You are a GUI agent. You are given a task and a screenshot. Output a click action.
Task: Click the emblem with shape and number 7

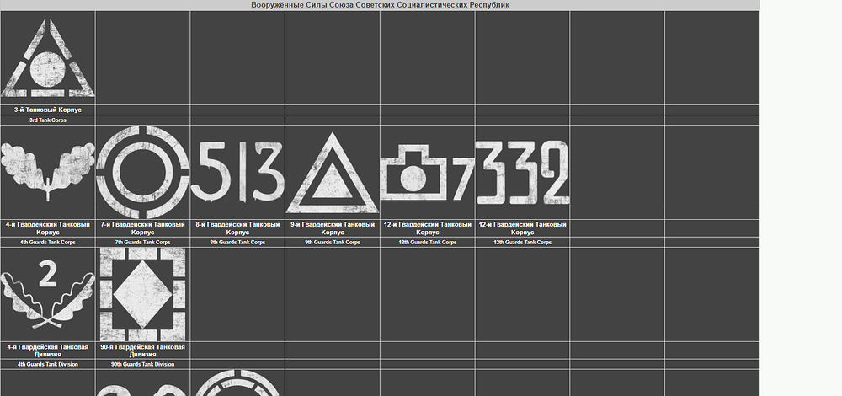[428, 173]
